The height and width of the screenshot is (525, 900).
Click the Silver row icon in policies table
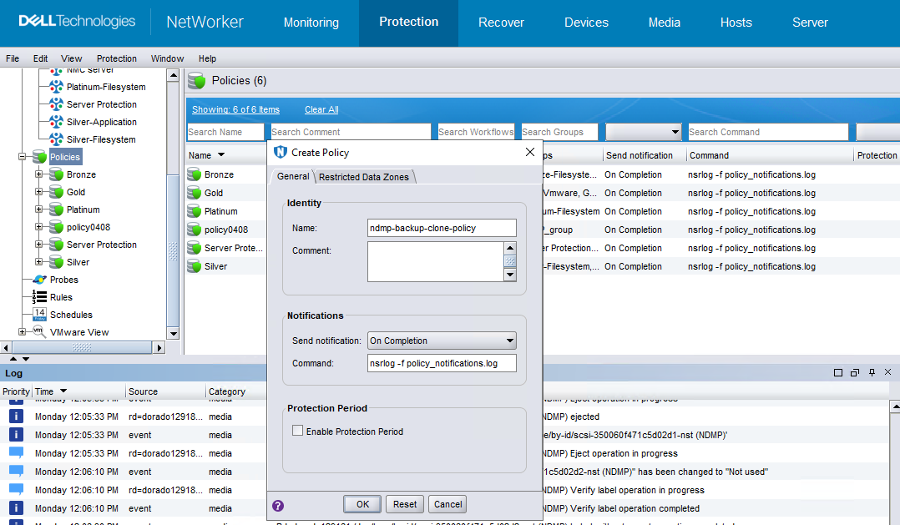tap(195, 266)
